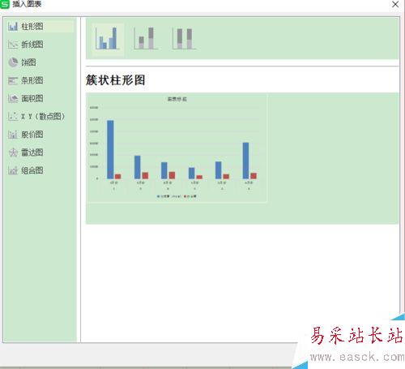Viewport: 405px width, 369px height.
Task: Click the 簇状柱形图 heading text
Action: pyautogui.click(x=116, y=80)
